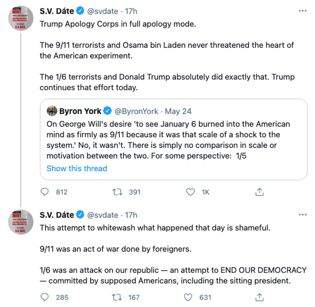Open Byron York's small avatar in quoted tweet
This screenshot has width=315, height=307.
pos(52,111)
